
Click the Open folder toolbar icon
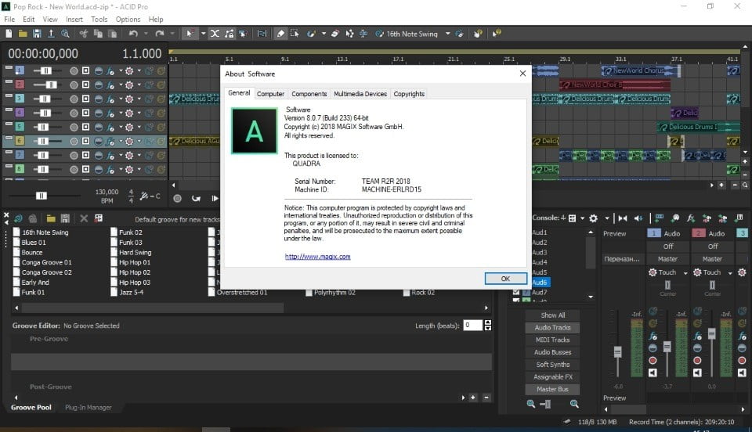(23, 34)
